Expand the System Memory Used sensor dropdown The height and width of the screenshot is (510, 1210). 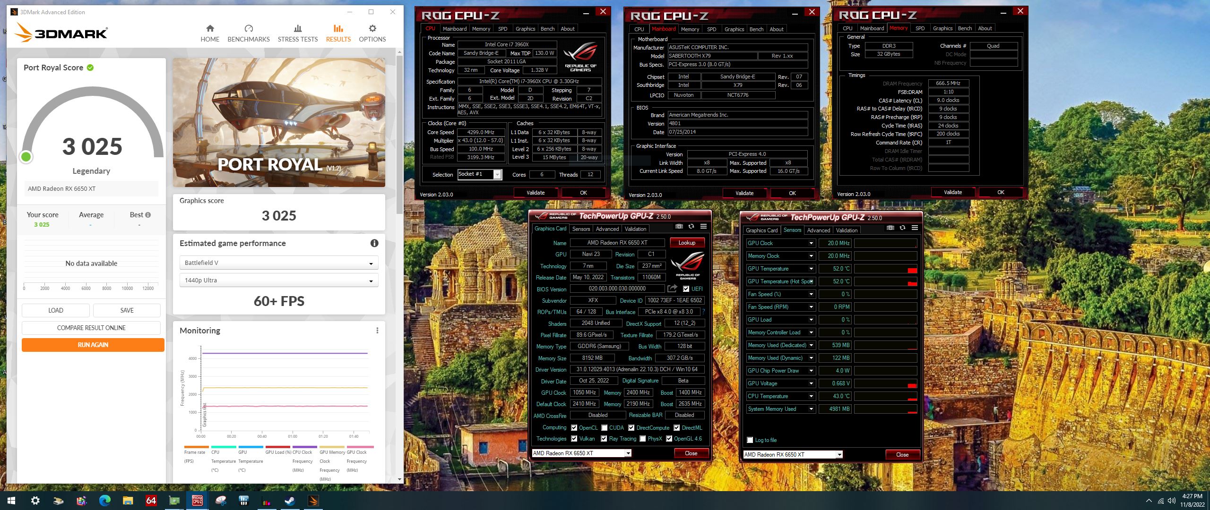[x=811, y=409]
